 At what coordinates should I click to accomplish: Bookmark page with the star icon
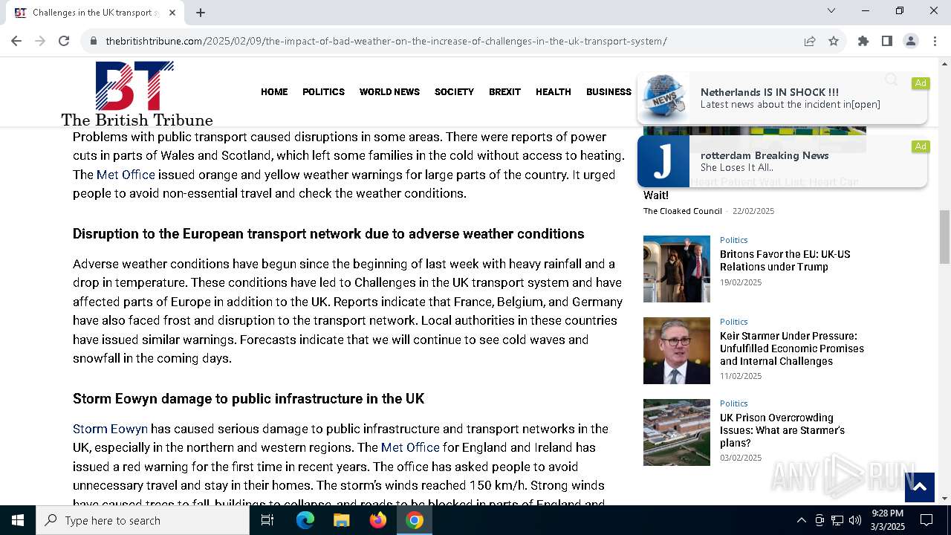click(834, 41)
